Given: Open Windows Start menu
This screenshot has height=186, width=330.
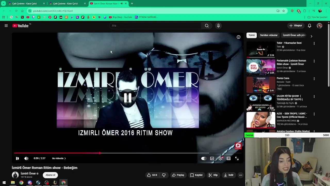Looking at the screenshot, I should pyautogui.click(x=4, y=183).
